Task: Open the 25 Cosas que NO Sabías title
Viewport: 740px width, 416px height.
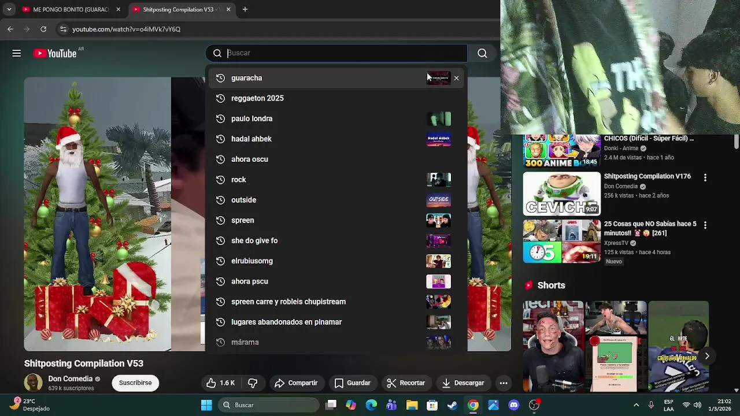Action: click(x=650, y=229)
